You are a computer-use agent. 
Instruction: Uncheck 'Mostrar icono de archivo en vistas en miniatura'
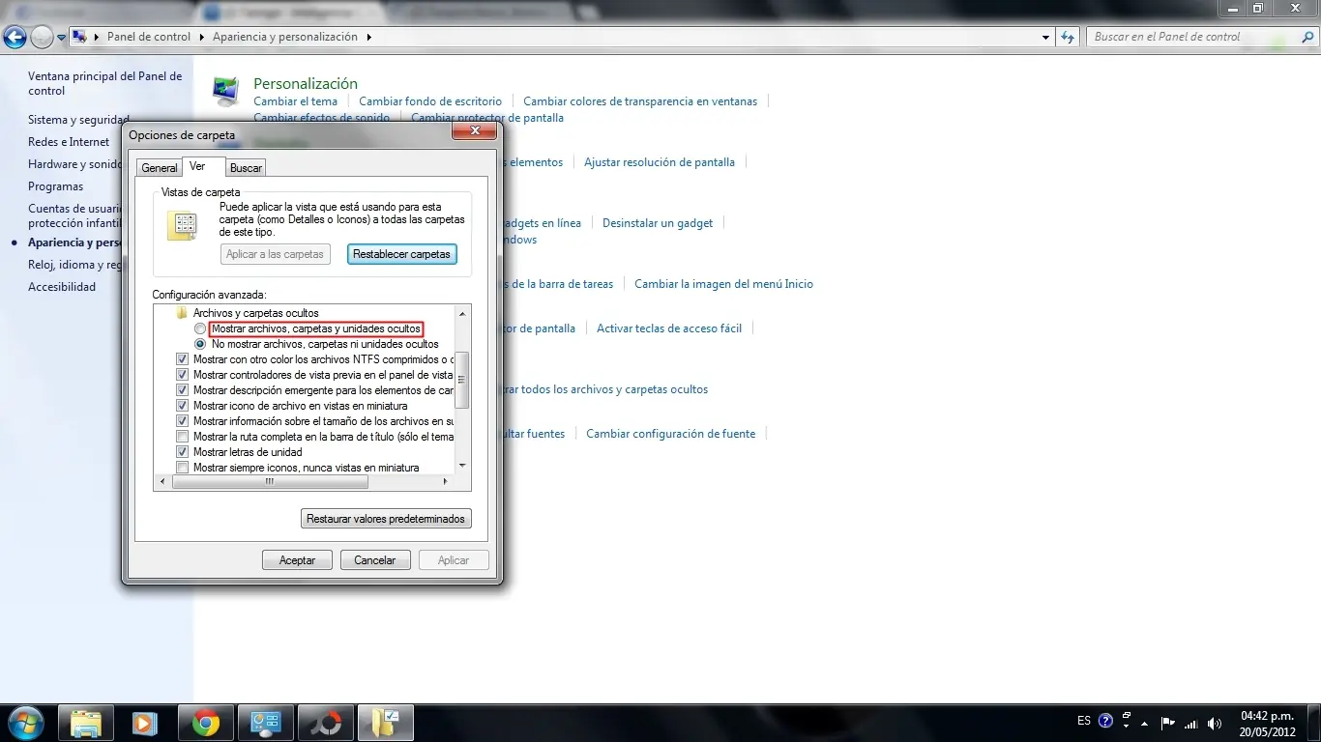point(182,406)
